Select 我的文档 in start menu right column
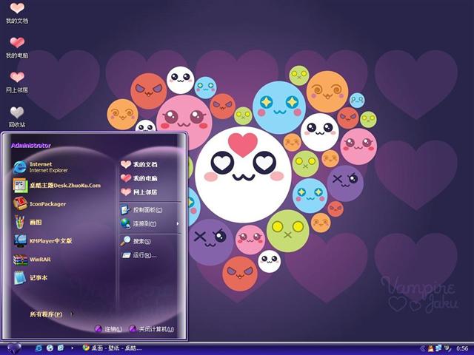 [x=139, y=164]
